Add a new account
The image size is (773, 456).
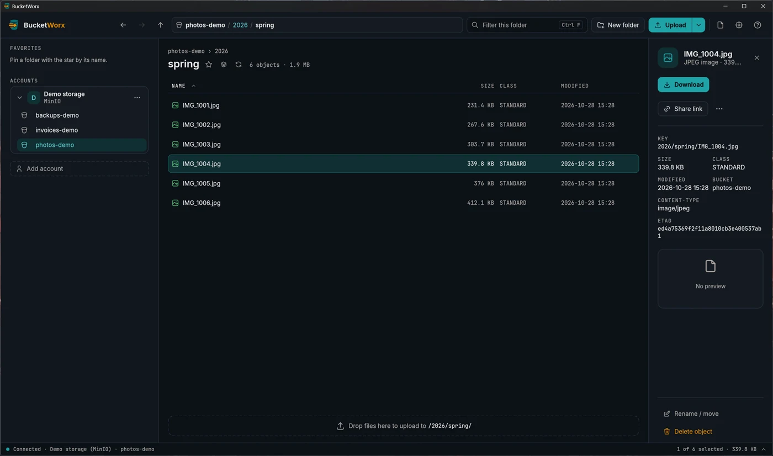coord(79,168)
